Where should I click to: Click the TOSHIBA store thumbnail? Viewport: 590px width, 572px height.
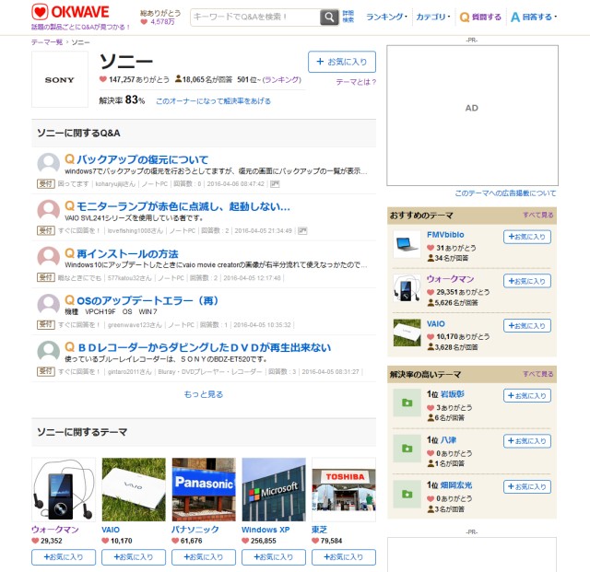coord(344,489)
